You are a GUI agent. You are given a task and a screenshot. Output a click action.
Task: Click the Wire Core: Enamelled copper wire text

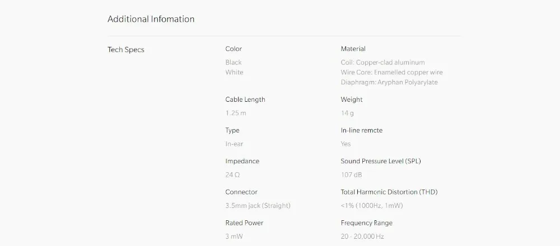click(x=391, y=72)
